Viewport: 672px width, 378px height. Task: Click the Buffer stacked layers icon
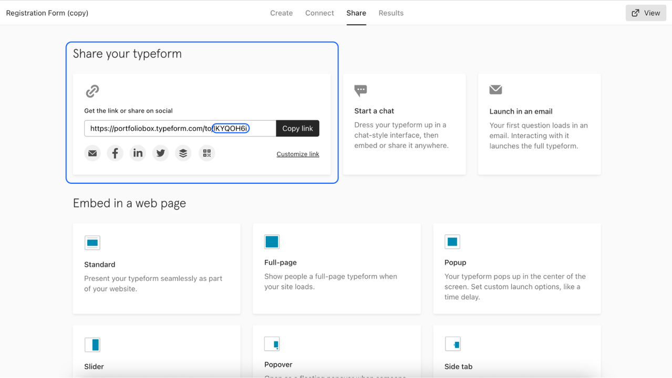click(x=183, y=153)
